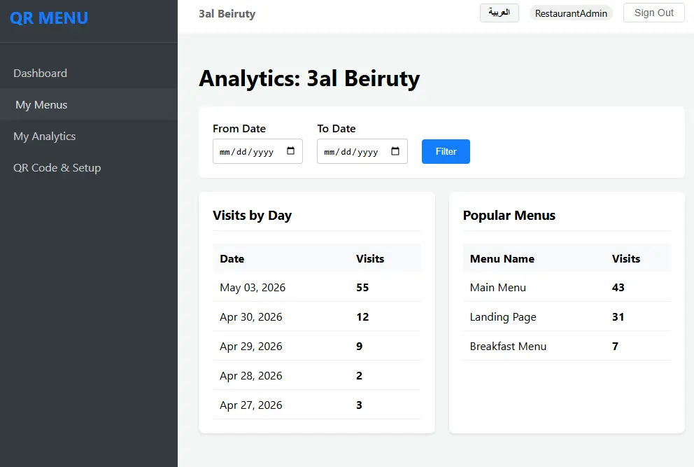The width and height of the screenshot is (694, 467).
Task: Click the RestaurantAdmin user badge
Action: point(571,13)
